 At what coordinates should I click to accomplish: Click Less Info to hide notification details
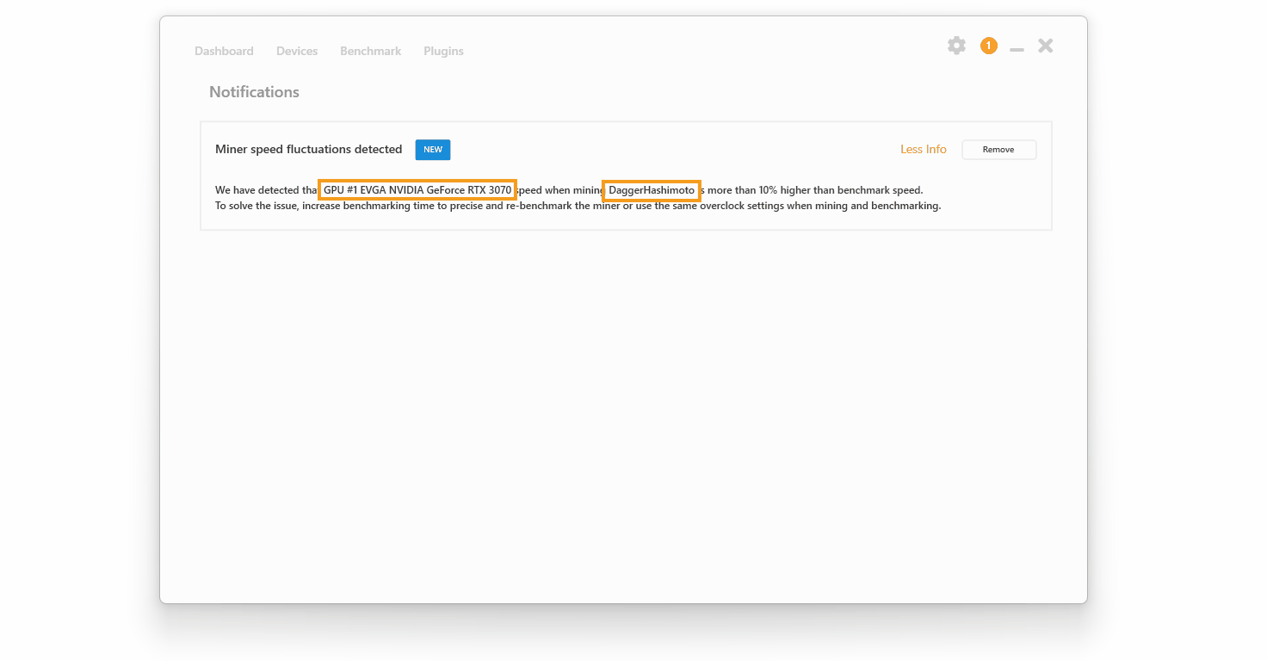click(923, 149)
